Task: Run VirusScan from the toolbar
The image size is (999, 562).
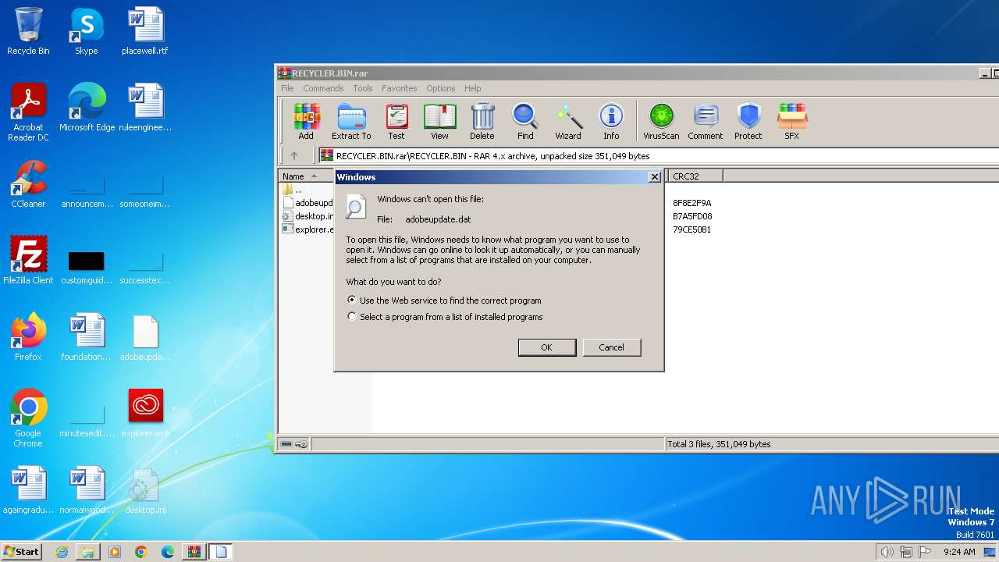Action: point(661,122)
